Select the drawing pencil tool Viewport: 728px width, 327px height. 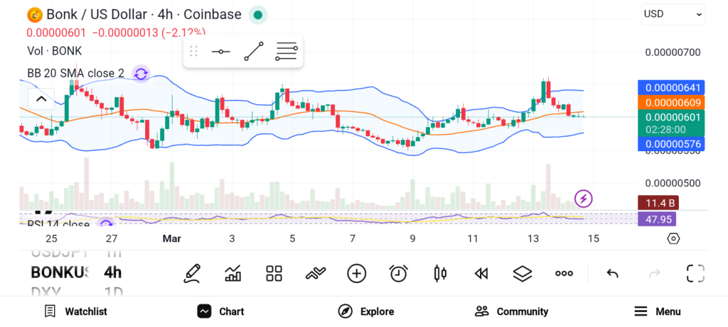[192, 273]
